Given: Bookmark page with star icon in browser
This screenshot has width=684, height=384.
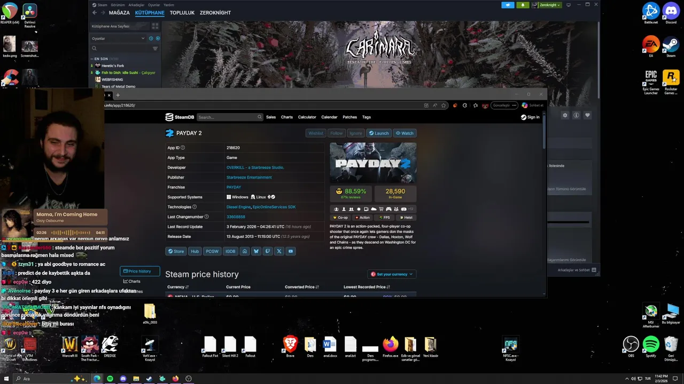Looking at the screenshot, I should tap(444, 106).
